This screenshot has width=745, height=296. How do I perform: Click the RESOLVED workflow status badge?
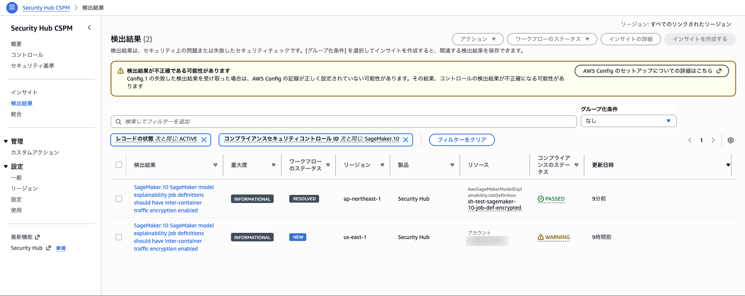coord(304,199)
